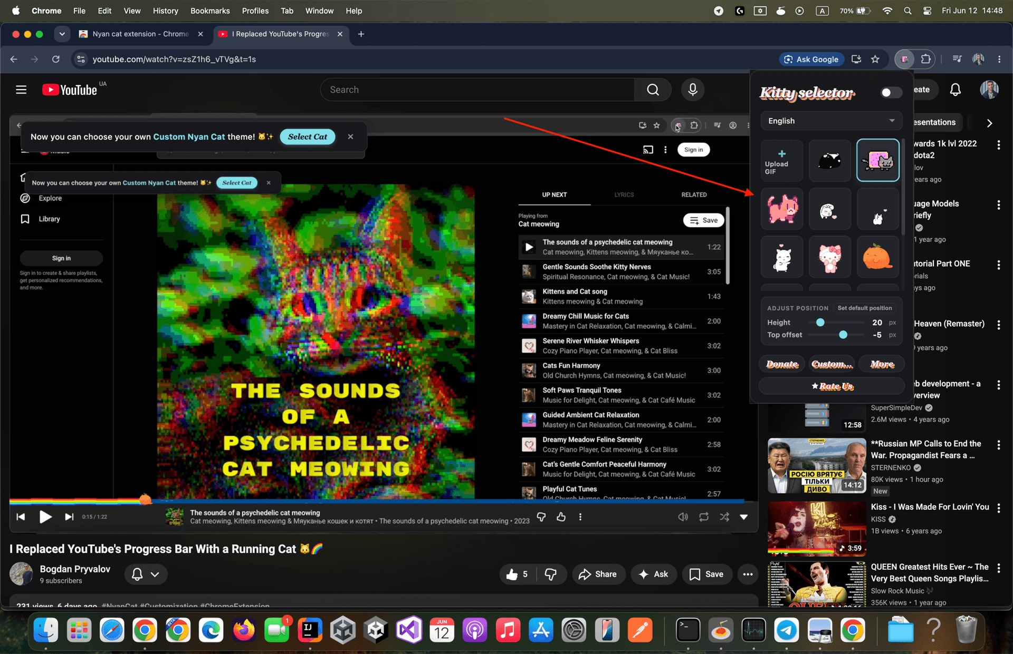1013x654 pixels.
Task: Dismiss the top Custom Nyan Cat banner
Action: point(350,136)
